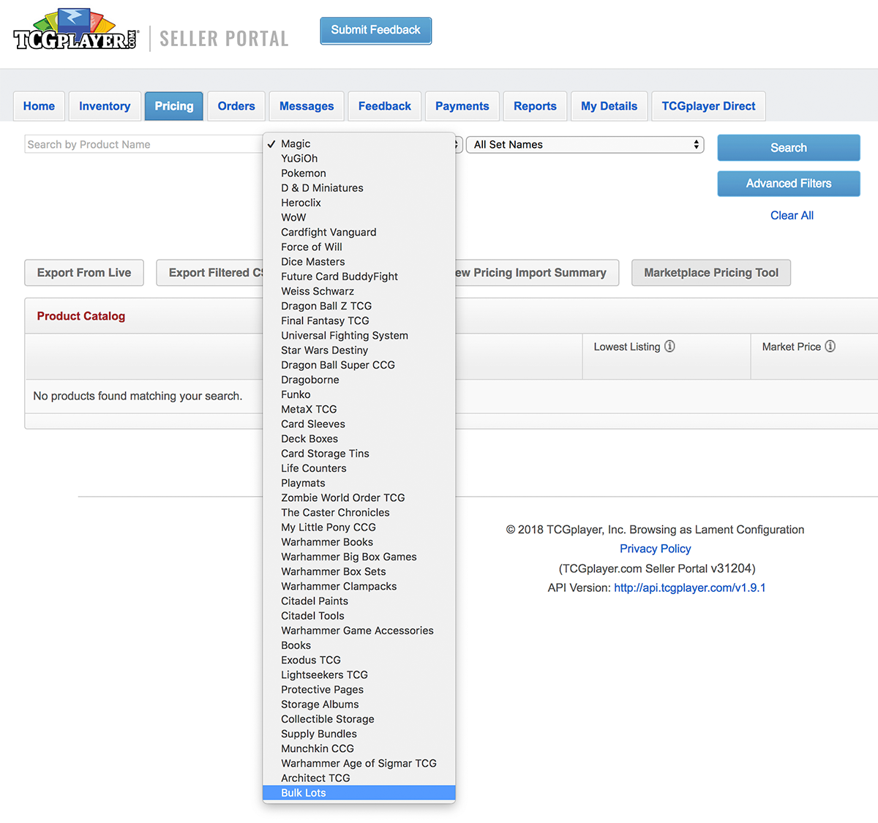Pick Pokemon in the category list
Screen dimensions: 878x823
pyautogui.click(x=359, y=173)
